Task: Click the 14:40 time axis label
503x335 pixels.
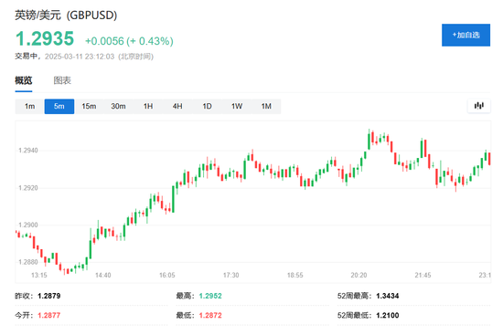Action: [x=103, y=275]
